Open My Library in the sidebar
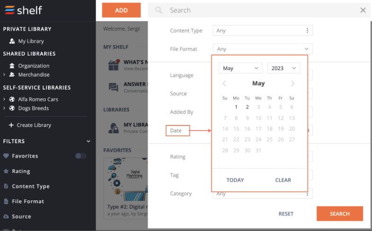The width and height of the screenshot is (372, 231). coord(31,41)
